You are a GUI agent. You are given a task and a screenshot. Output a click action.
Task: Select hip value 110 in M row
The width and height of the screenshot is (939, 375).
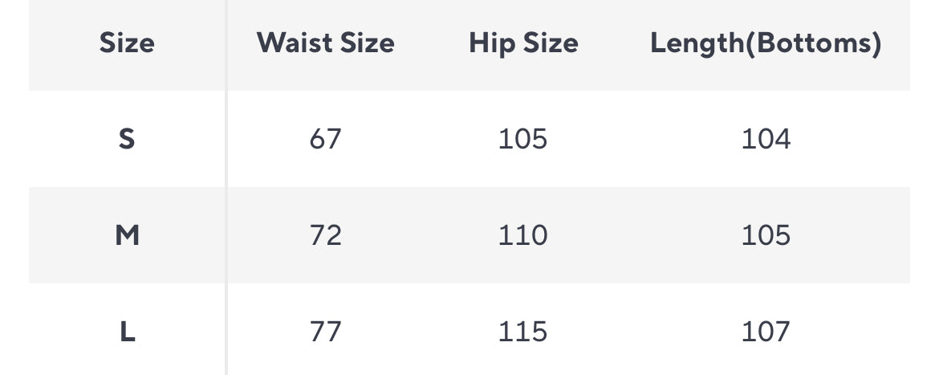tap(523, 235)
